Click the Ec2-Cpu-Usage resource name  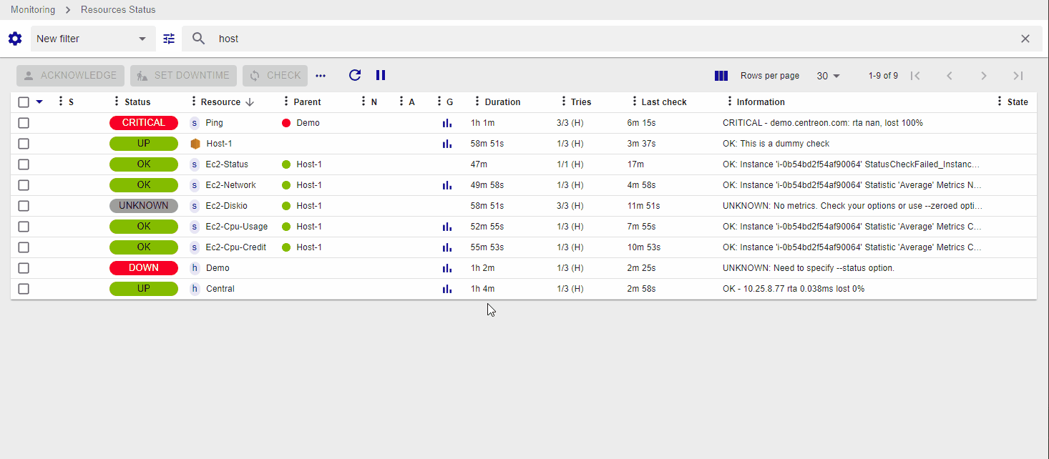(x=236, y=227)
